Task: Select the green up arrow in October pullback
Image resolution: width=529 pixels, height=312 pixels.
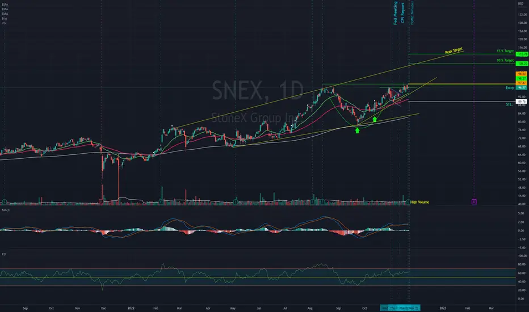Action: (x=375, y=119)
